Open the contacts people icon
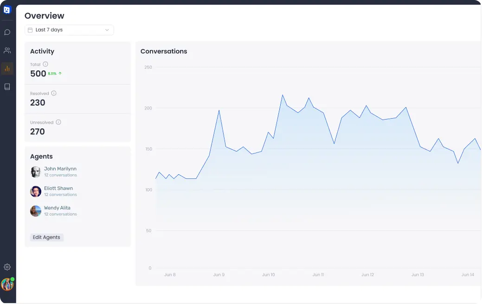The image size is (482, 304). point(7,50)
